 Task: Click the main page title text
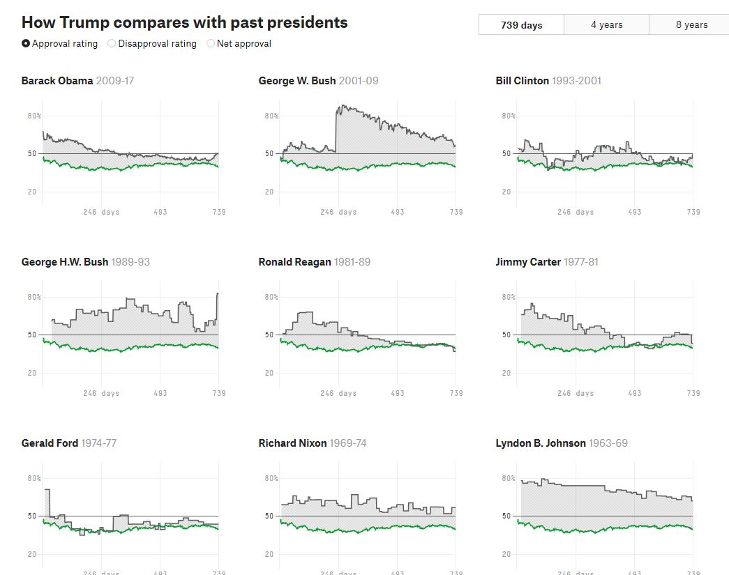(x=184, y=22)
